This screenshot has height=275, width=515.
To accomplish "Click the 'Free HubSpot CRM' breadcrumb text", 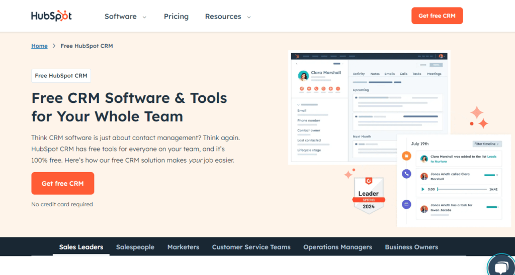I will click(x=87, y=46).
